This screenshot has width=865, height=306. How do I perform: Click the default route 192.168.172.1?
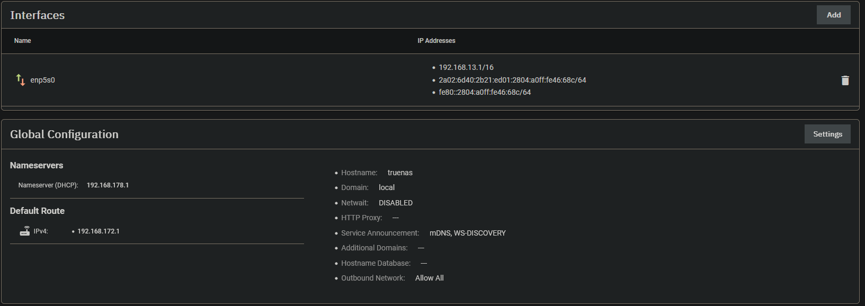pyautogui.click(x=98, y=231)
